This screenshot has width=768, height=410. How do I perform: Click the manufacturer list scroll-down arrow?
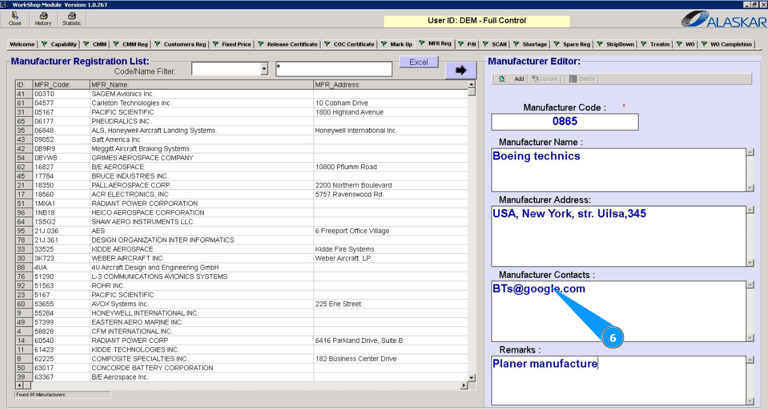click(472, 377)
